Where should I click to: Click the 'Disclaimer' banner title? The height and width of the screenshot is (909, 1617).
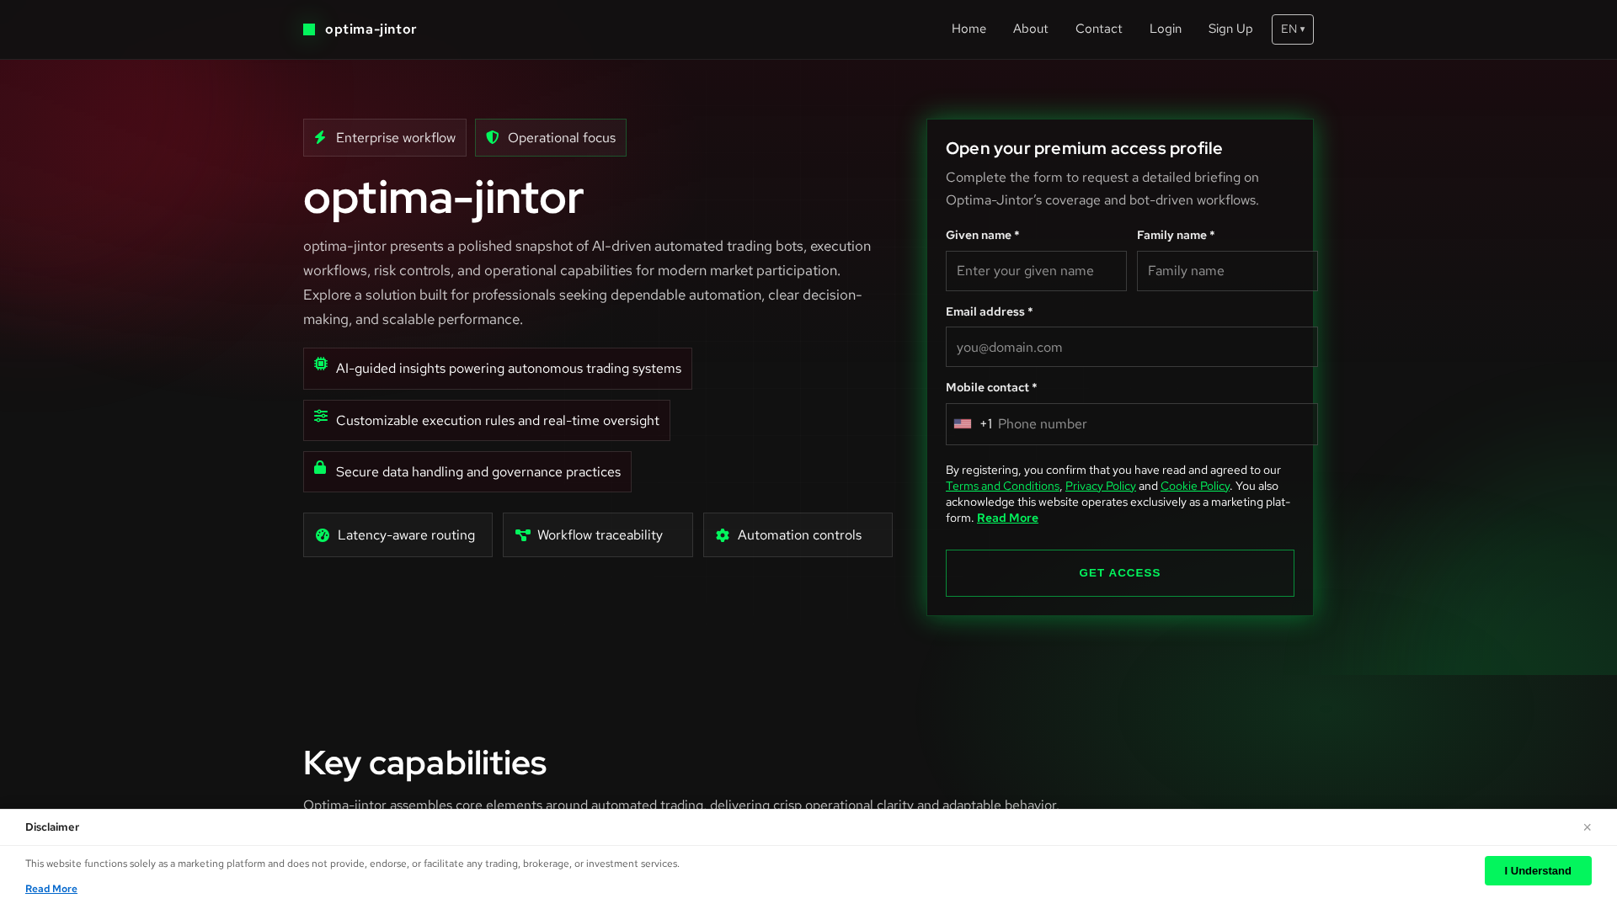click(52, 827)
